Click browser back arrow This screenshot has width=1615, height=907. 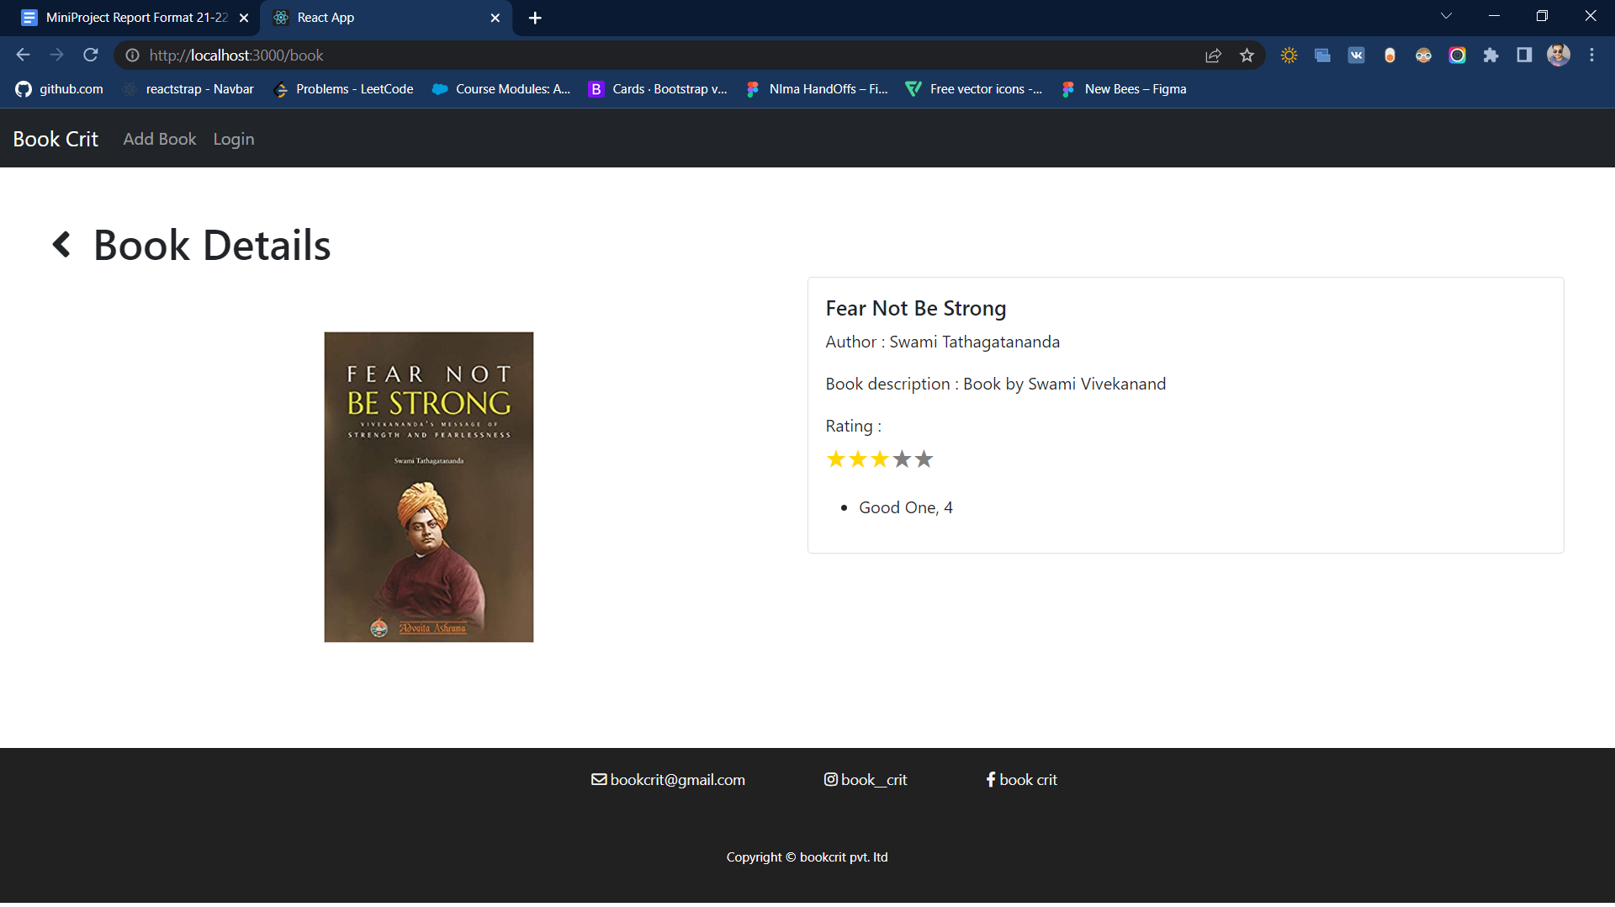pyautogui.click(x=23, y=56)
